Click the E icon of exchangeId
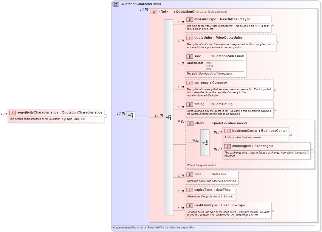The width and height of the screenshot is (322, 232). pos(227,146)
